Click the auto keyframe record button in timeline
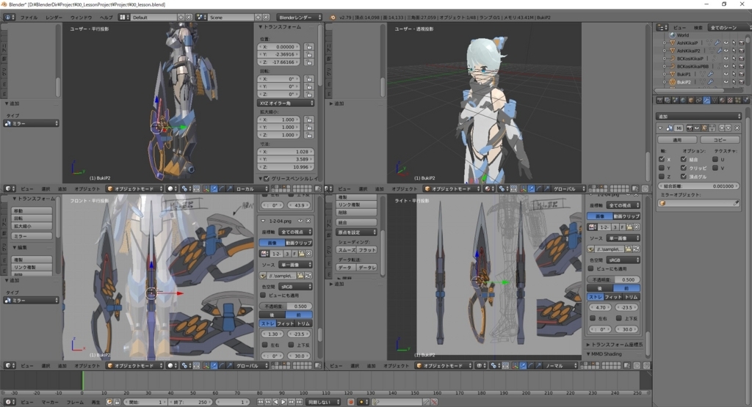Screen dimensions: 752x407 coord(350,402)
